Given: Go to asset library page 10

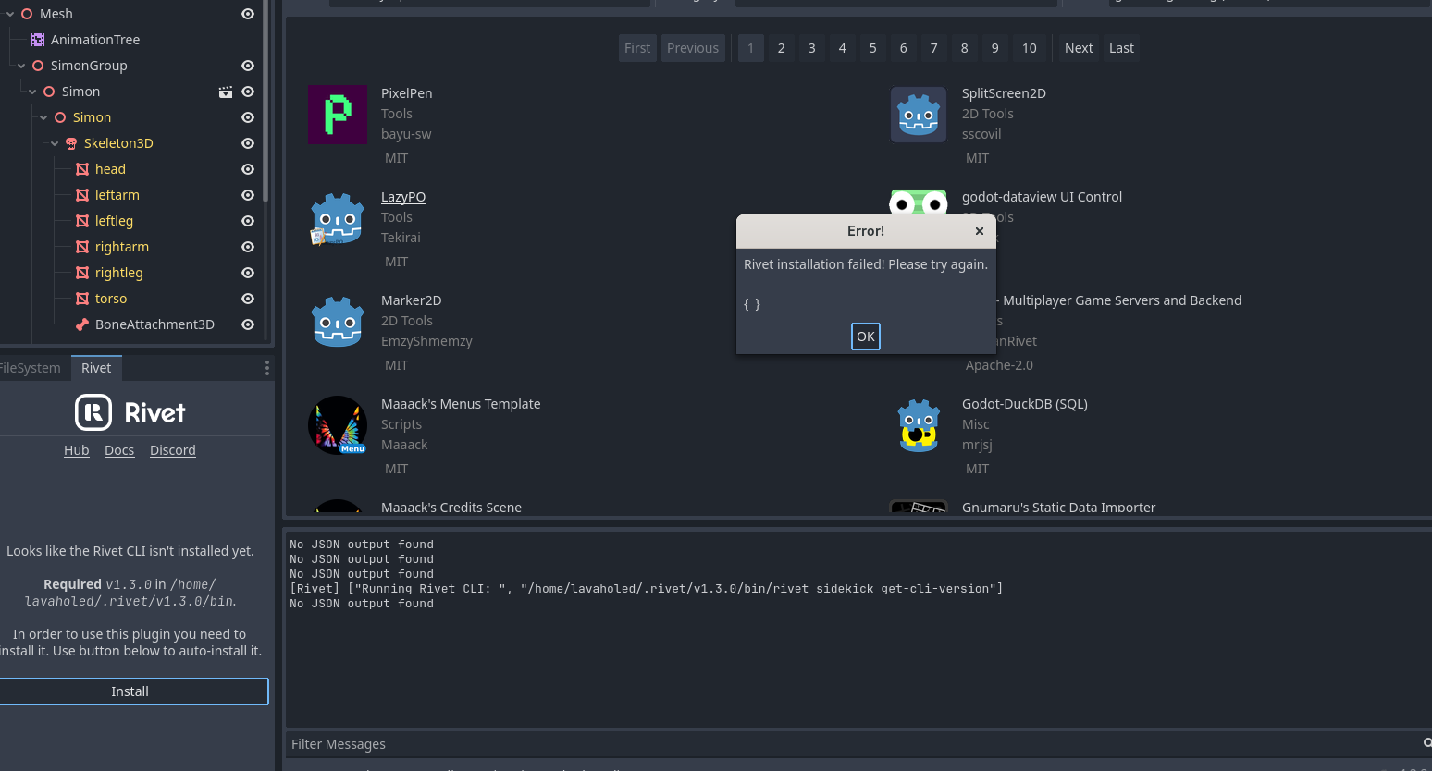Looking at the screenshot, I should pyautogui.click(x=1030, y=48).
